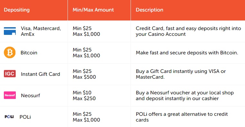The width and height of the screenshot is (245, 127).
Task: Click the Credit Card description text
Action: click(188, 31)
